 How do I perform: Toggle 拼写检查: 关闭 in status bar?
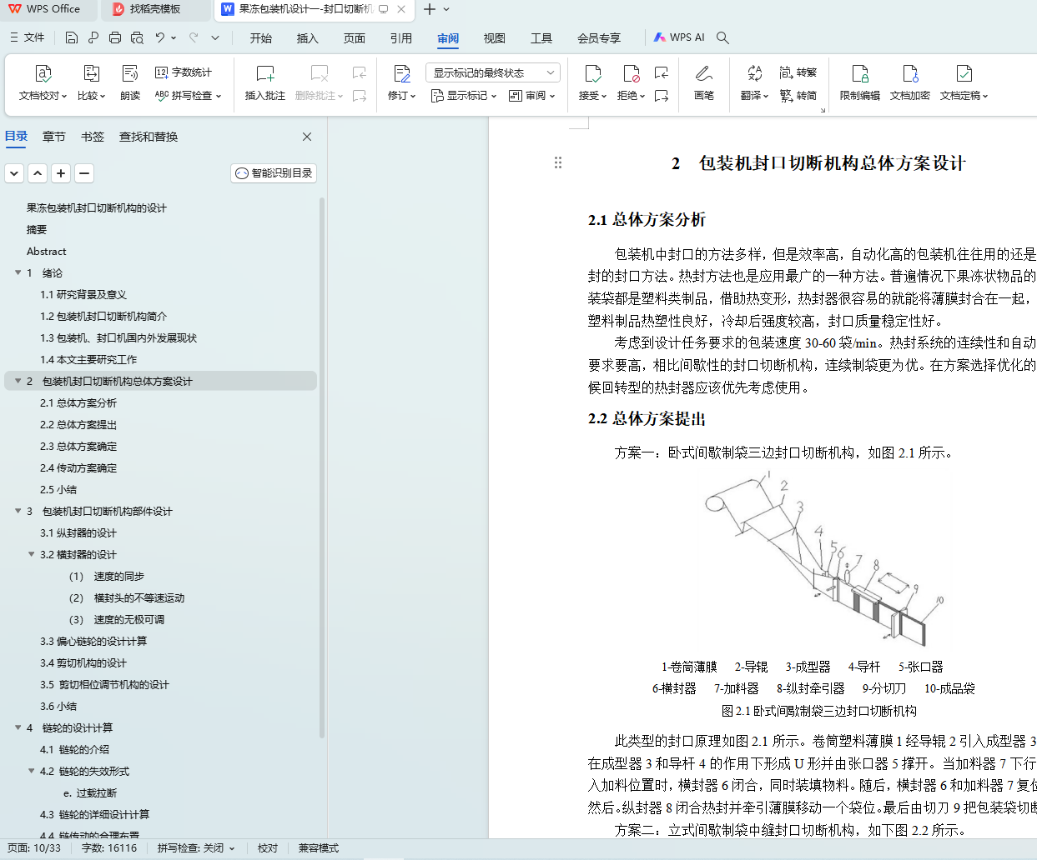196,848
